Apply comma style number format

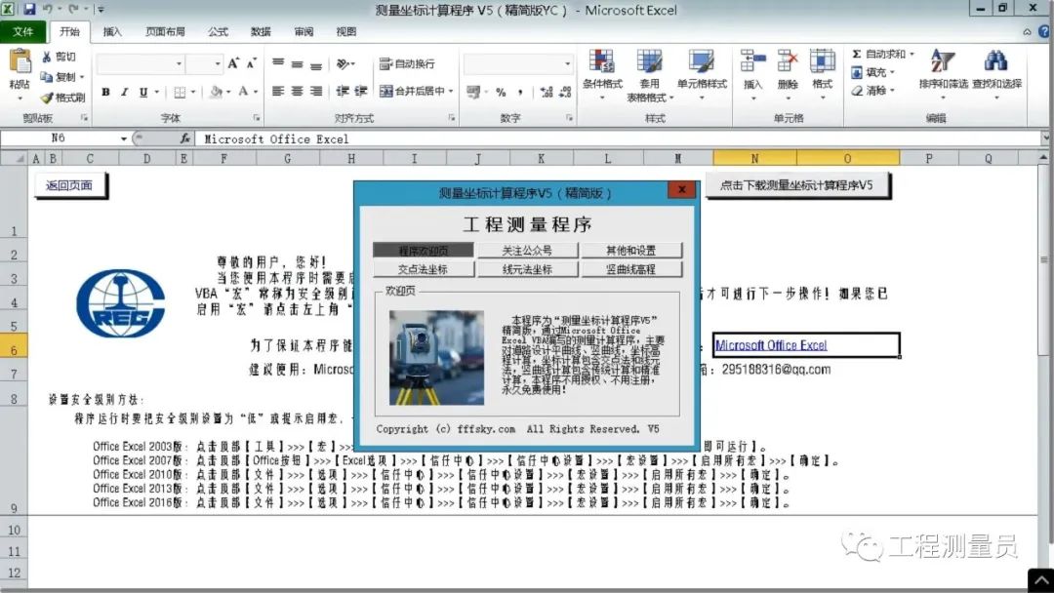pyautogui.click(x=519, y=92)
